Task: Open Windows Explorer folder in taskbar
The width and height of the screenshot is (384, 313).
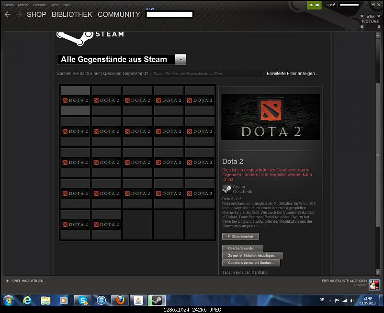Action: [x=45, y=301]
